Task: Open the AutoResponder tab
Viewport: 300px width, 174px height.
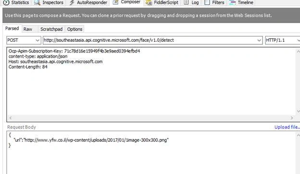Action: (88, 3)
